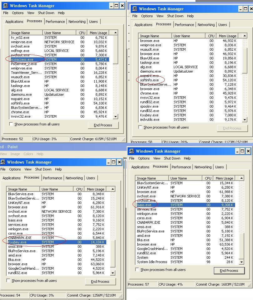
Task: Select spoolsv.exe process row
Action: [x=188, y=106]
